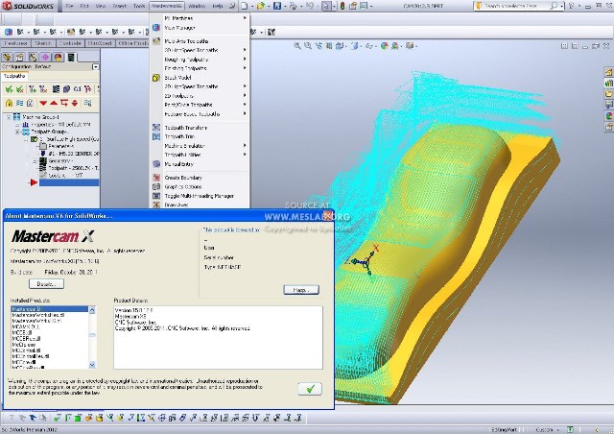This screenshot has height=434, width=614.
Task: Click the green checkmark OK button
Action: point(310,388)
